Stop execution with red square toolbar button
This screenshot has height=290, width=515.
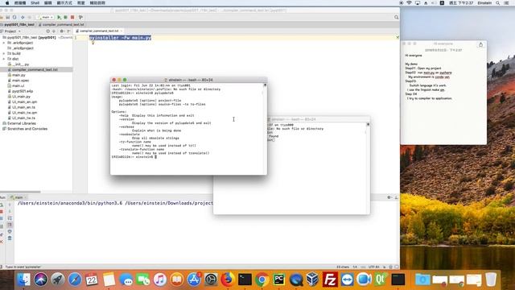coord(72,17)
